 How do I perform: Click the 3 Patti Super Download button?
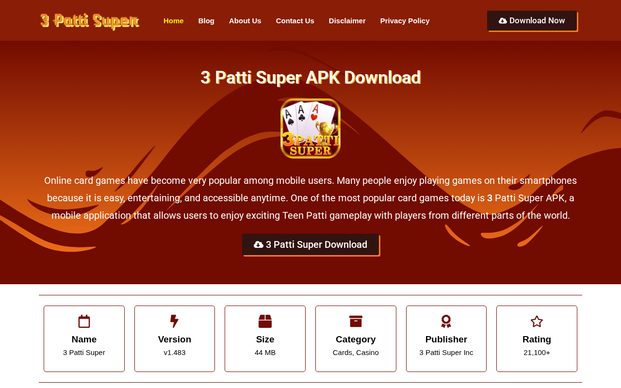click(310, 244)
